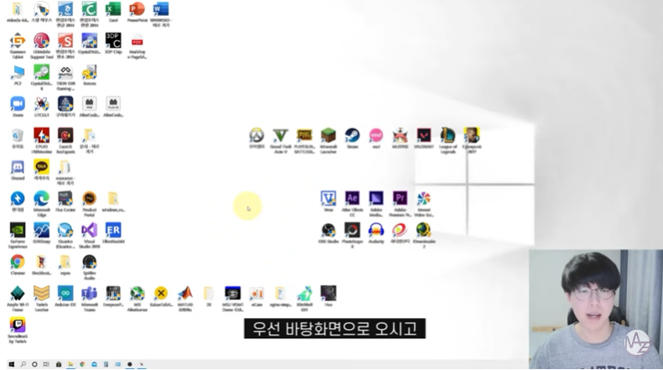
Task: Open Chrome from the taskbar
Action: pyautogui.click(x=82, y=364)
